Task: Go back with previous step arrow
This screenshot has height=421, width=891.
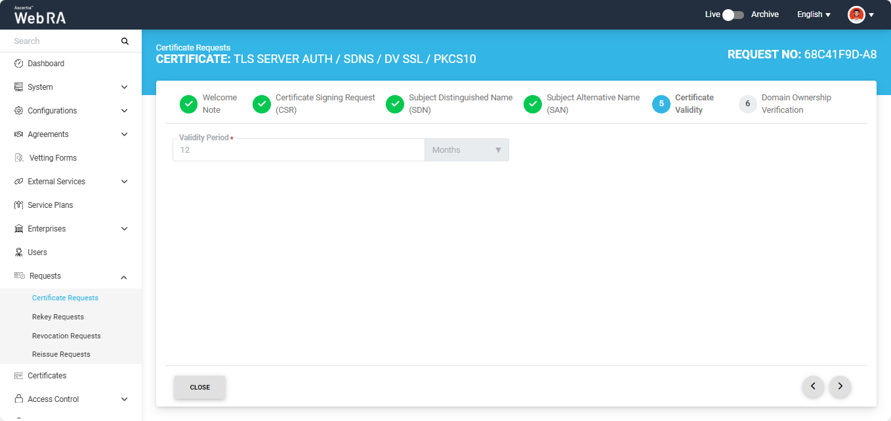Action: coord(813,387)
